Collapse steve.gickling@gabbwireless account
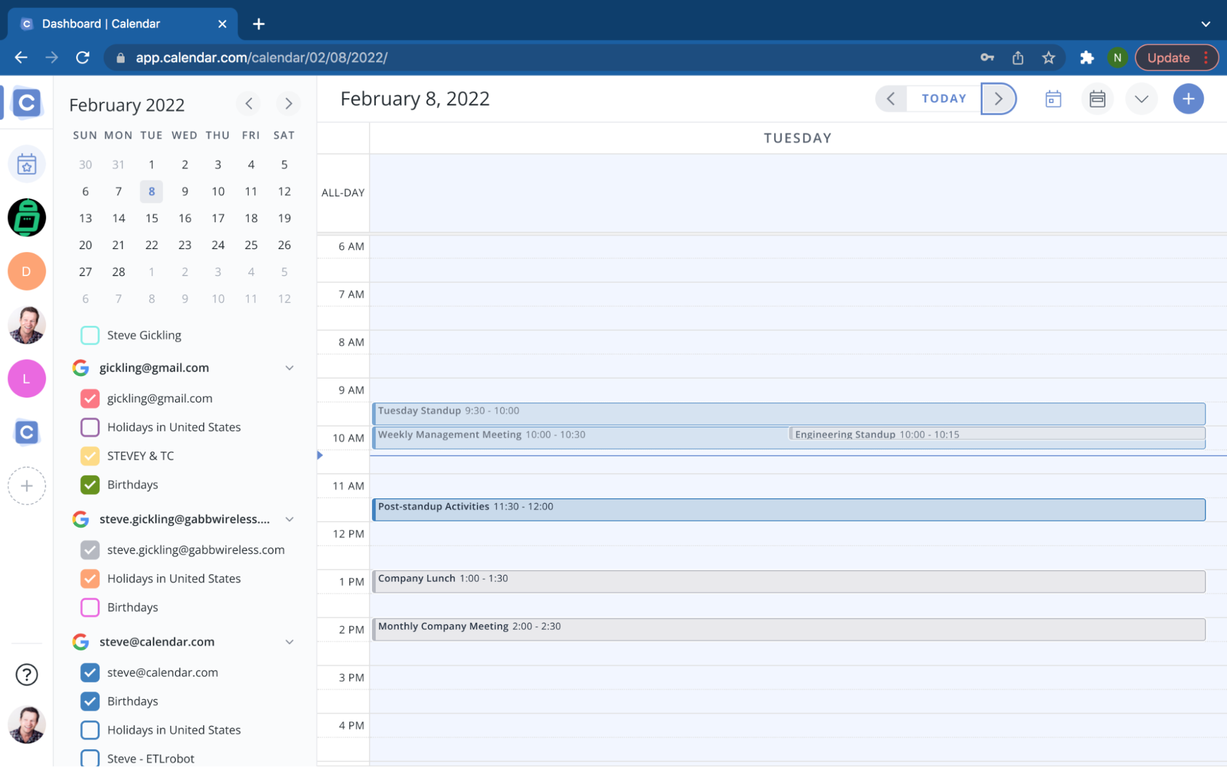 [x=289, y=518]
